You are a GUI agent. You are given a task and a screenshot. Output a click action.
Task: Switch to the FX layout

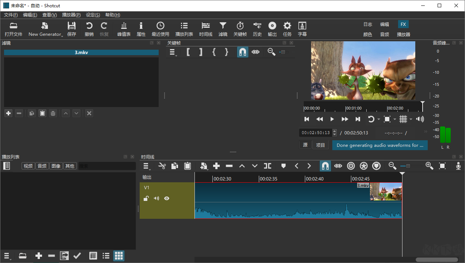click(403, 24)
